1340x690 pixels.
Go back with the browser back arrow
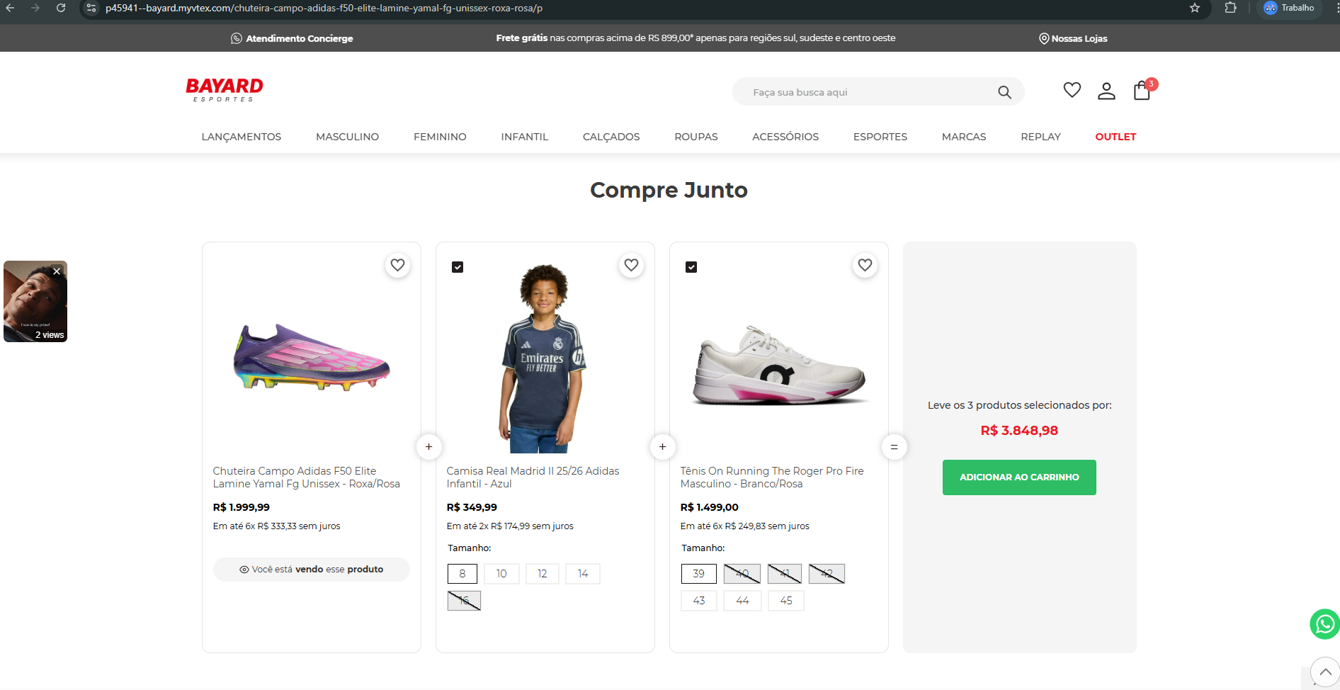click(x=10, y=8)
